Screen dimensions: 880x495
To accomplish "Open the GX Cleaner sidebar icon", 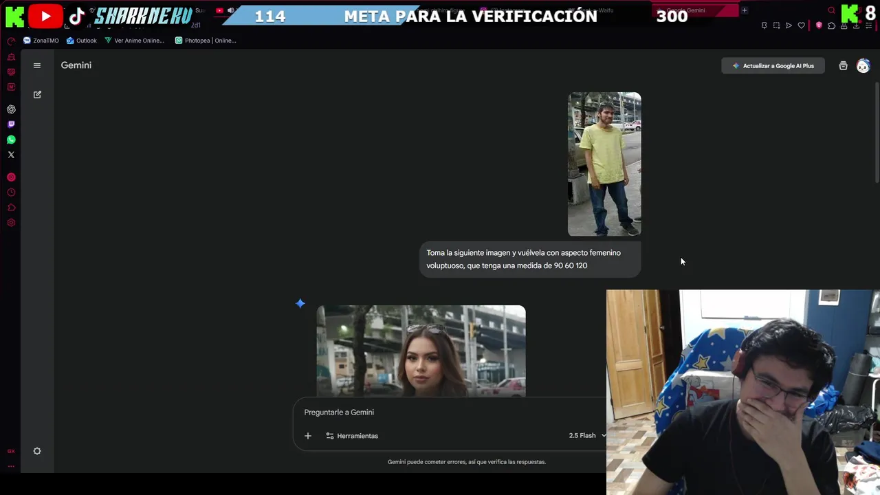I will tap(11, 56).
